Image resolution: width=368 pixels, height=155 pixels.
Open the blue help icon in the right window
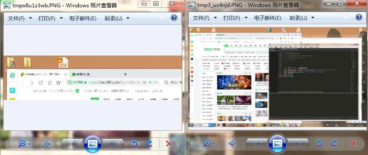(359, 17)
